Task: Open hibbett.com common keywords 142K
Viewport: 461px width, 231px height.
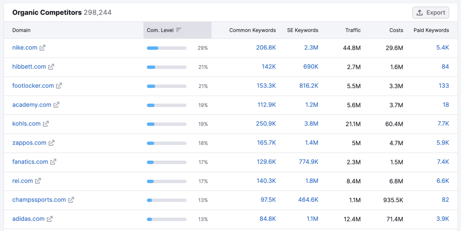Action: pos(269,67)
